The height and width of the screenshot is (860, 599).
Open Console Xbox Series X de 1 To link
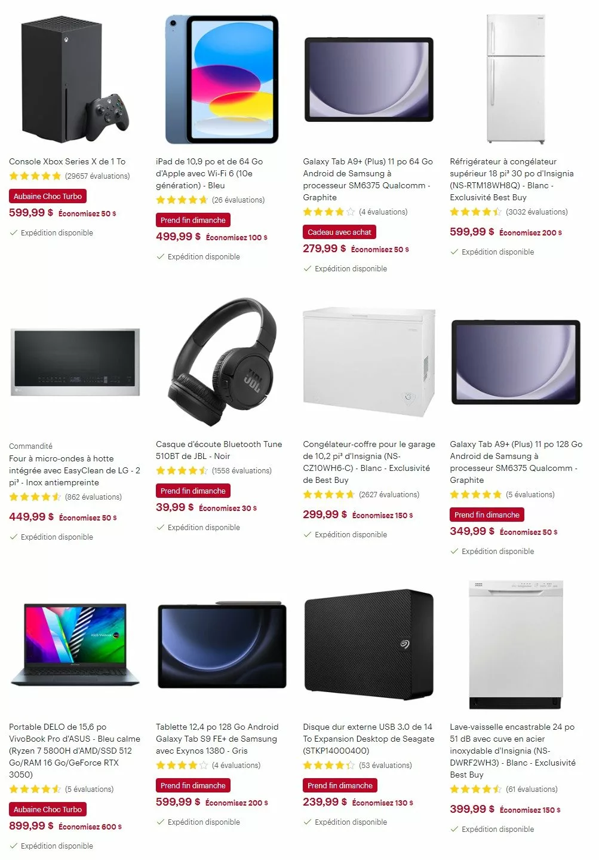tap(67, 161)
